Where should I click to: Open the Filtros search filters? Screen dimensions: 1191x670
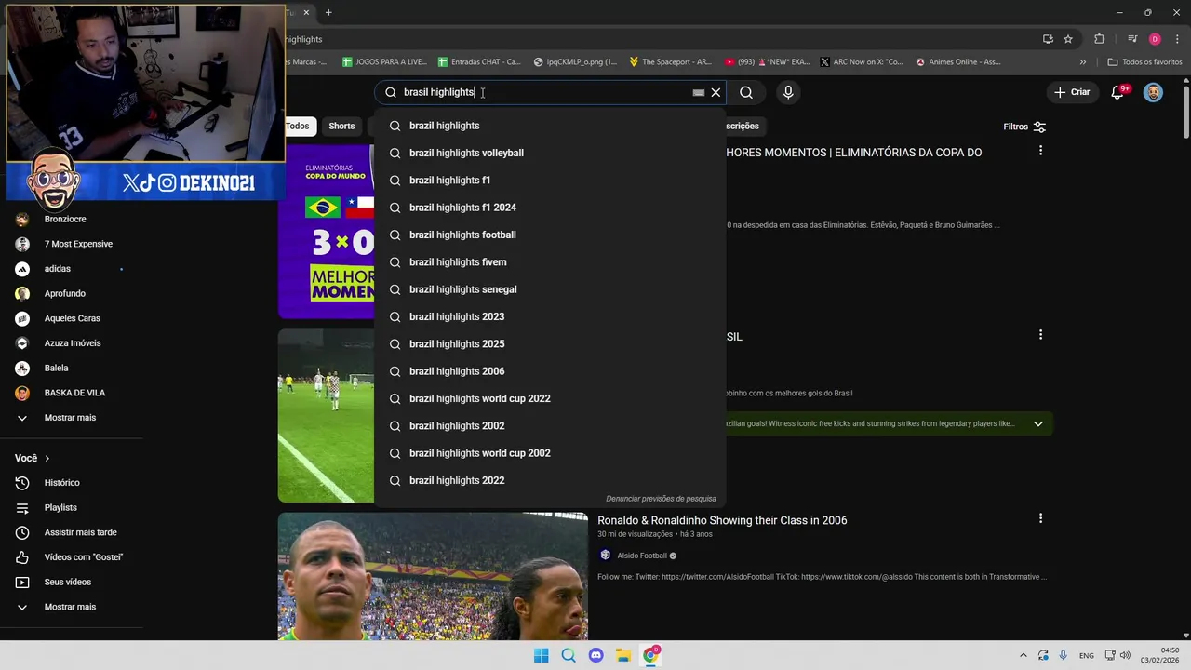pos(1024,127)
